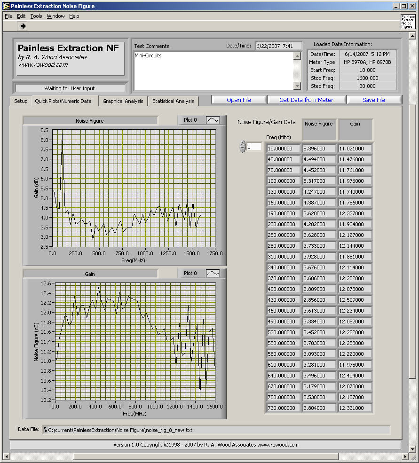Viewport: 419px width, 463px height.
Task: Click horizontal scrollbar left arrow
Action: pyautogui.click(x=7, y=456)
